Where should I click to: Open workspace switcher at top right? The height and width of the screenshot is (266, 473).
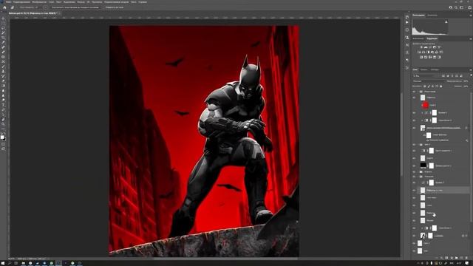tap(461, 7)
